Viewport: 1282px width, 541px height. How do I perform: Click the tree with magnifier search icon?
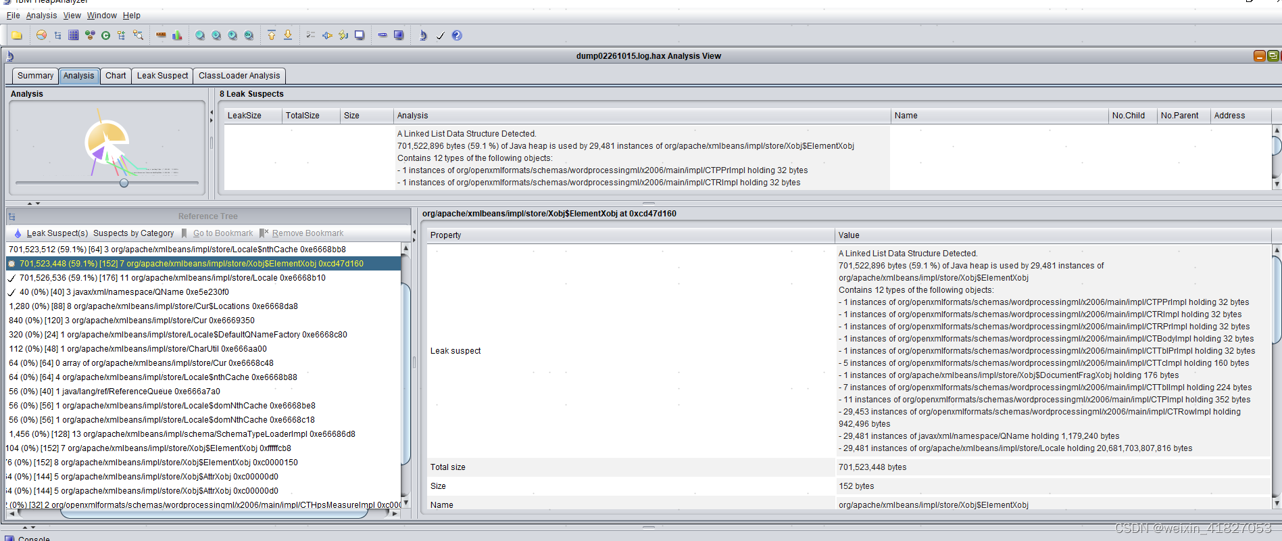(x=138, y=35)
